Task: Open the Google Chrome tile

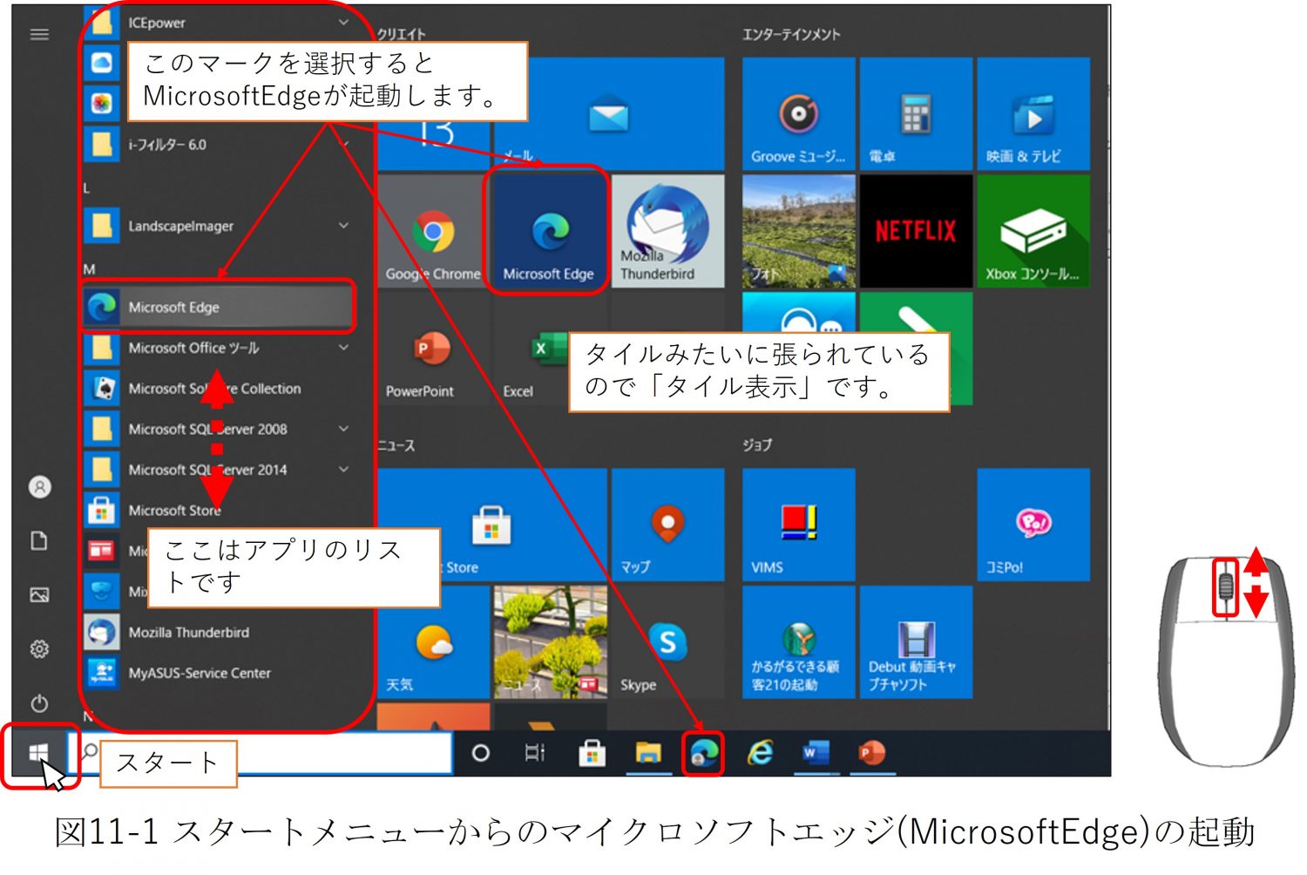Action: pos(431,231)
